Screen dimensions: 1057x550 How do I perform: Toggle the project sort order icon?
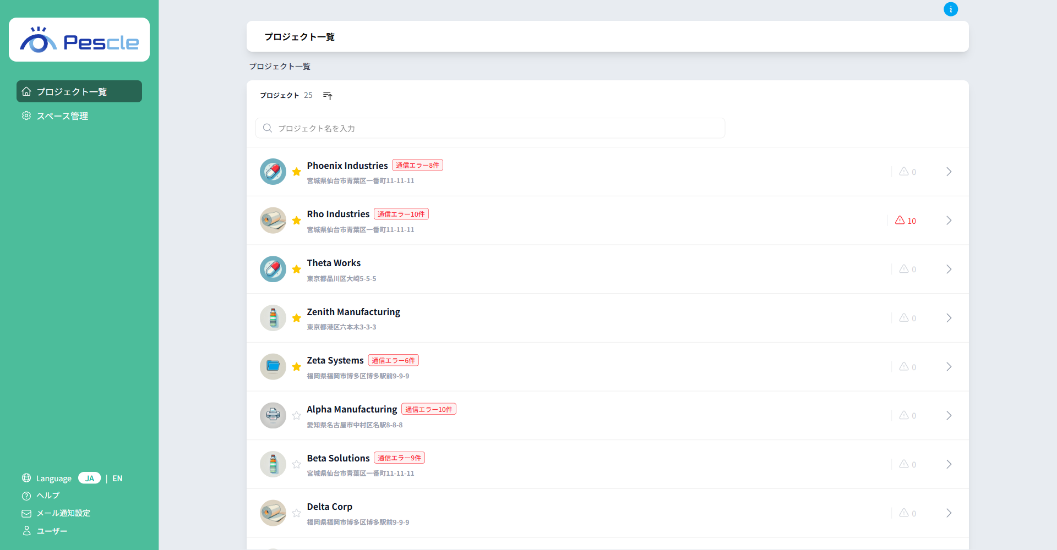coord(328,96)
